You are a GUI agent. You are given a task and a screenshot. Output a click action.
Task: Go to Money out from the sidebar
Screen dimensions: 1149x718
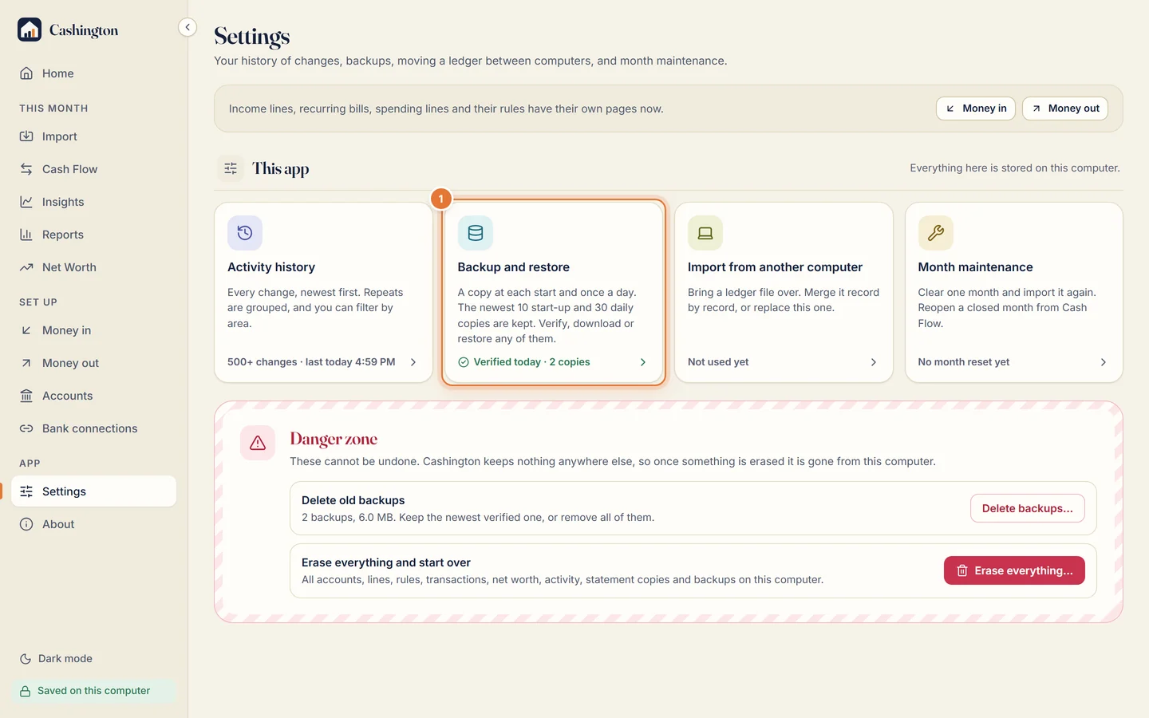pyautogui.click(x=93, y=363)
